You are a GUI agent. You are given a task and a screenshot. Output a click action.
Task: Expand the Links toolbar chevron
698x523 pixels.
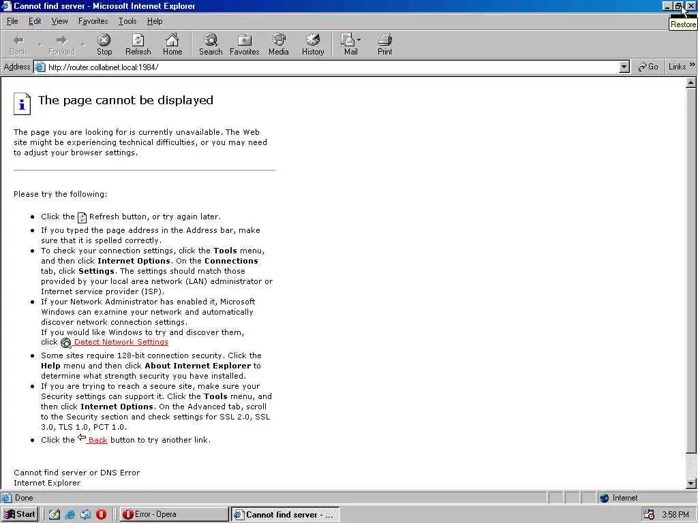click(x=693, y=65)
